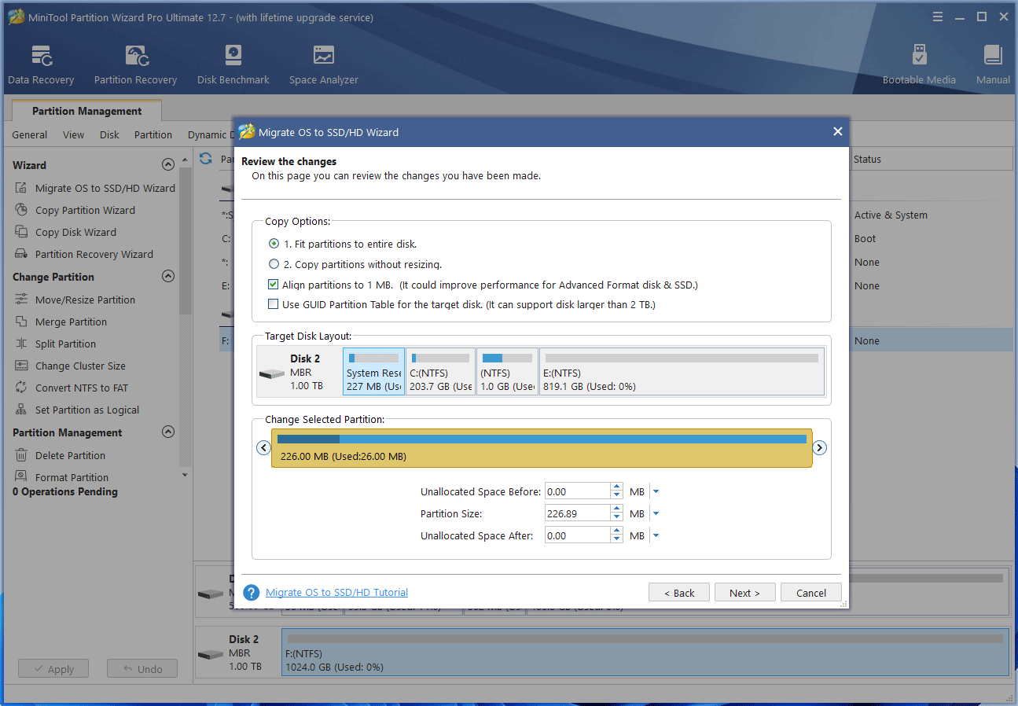Uncheck Align partitions to 1 MB

[274, 285]
